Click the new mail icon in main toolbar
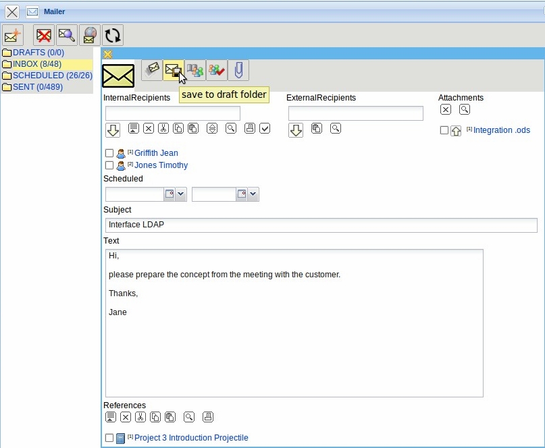The height and width of the screenshot is (448, 545). tap(13, 35)
